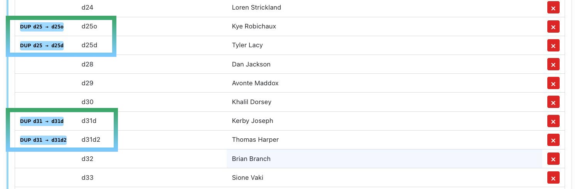
Task: Delete the Khalil Dorsey row
Action: click(553, 102)
